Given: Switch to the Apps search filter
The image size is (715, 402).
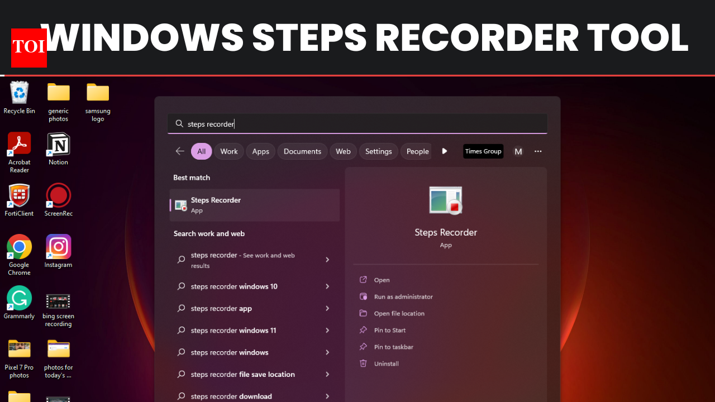Looking at the screenshot, I should [x=261, y=151].
